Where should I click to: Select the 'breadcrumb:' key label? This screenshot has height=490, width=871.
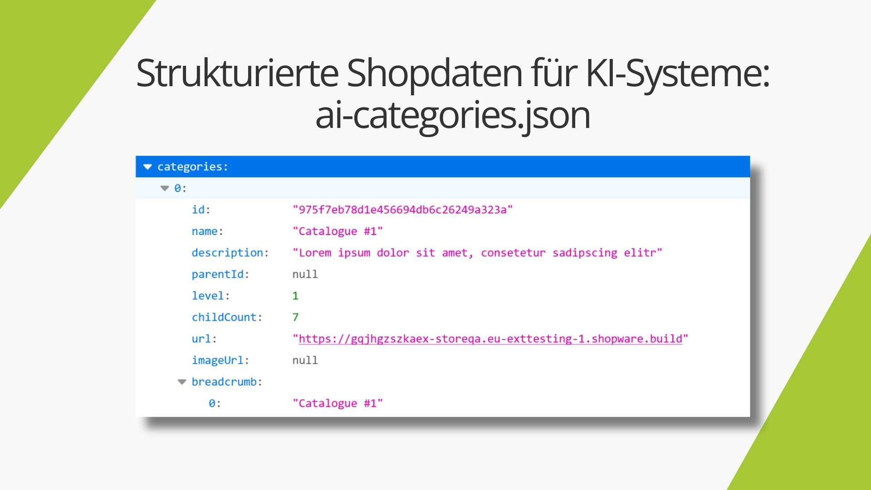click(x=227, y=382)
